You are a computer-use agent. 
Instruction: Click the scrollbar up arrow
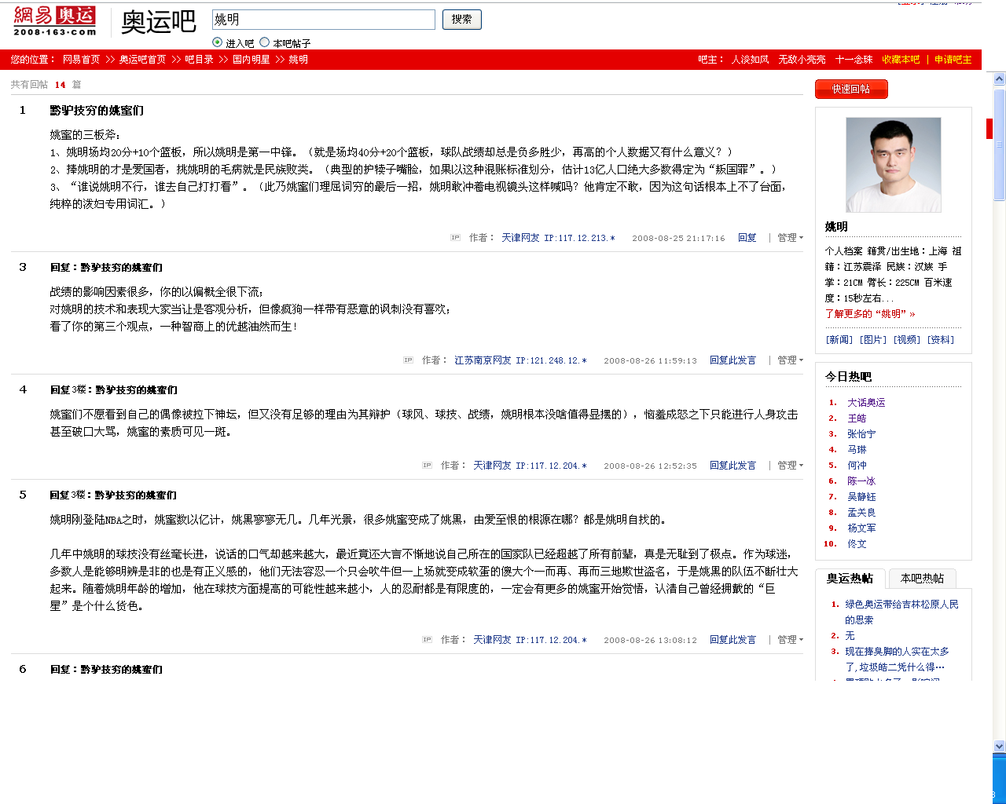click(999, 79)
